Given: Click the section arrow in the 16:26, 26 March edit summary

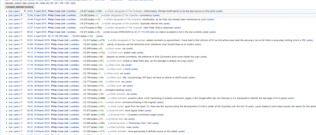Looking at the screenshot, I should [108, 94].
